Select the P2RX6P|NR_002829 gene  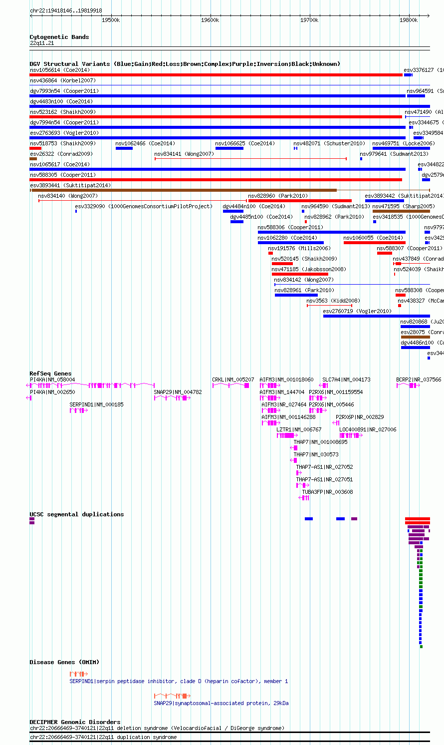click(337, 423)
